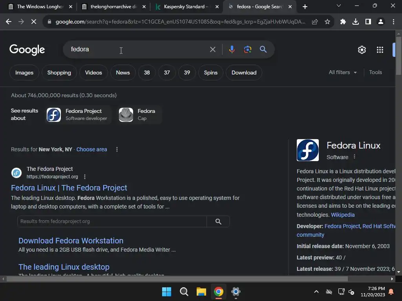Toggle the Chrome side panel

(x=368, y=22)
